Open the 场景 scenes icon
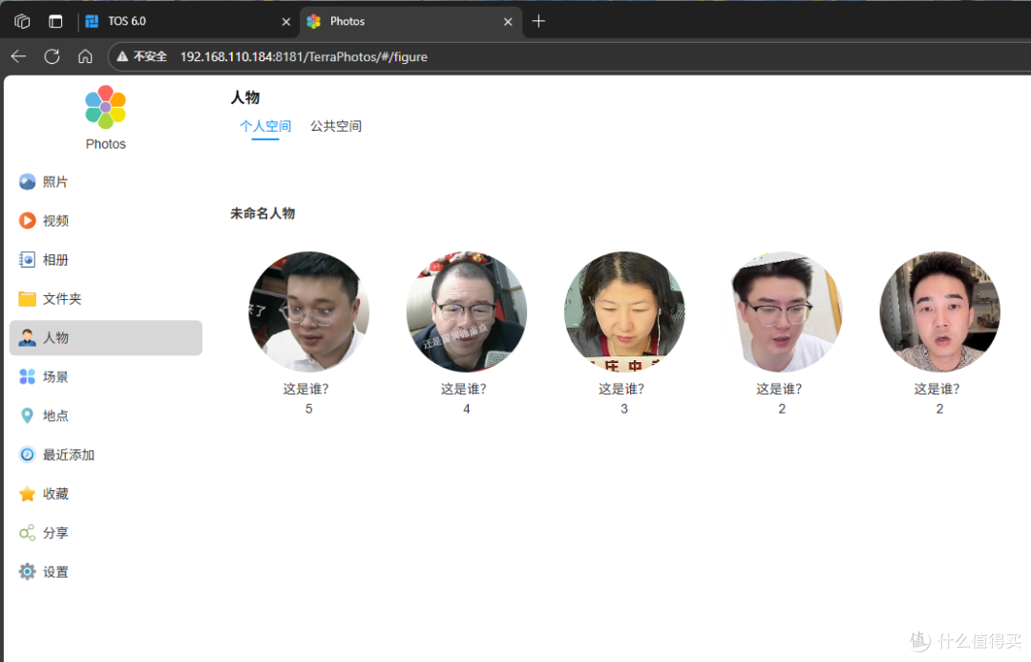Screen dimensions: 1031x662 (27, 376)
